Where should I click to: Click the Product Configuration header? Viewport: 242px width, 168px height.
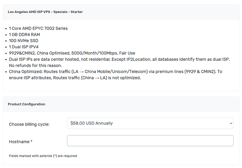tap(27, 104)
